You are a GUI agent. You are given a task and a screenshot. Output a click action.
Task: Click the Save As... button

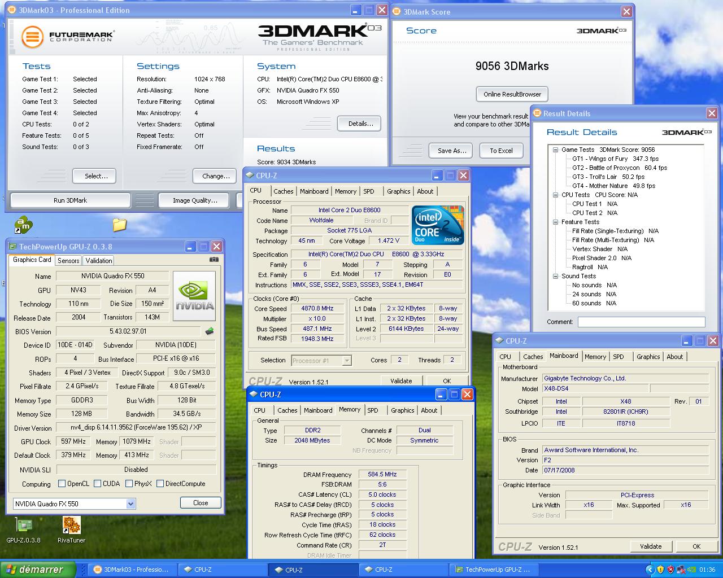click(x=452, y=151)
